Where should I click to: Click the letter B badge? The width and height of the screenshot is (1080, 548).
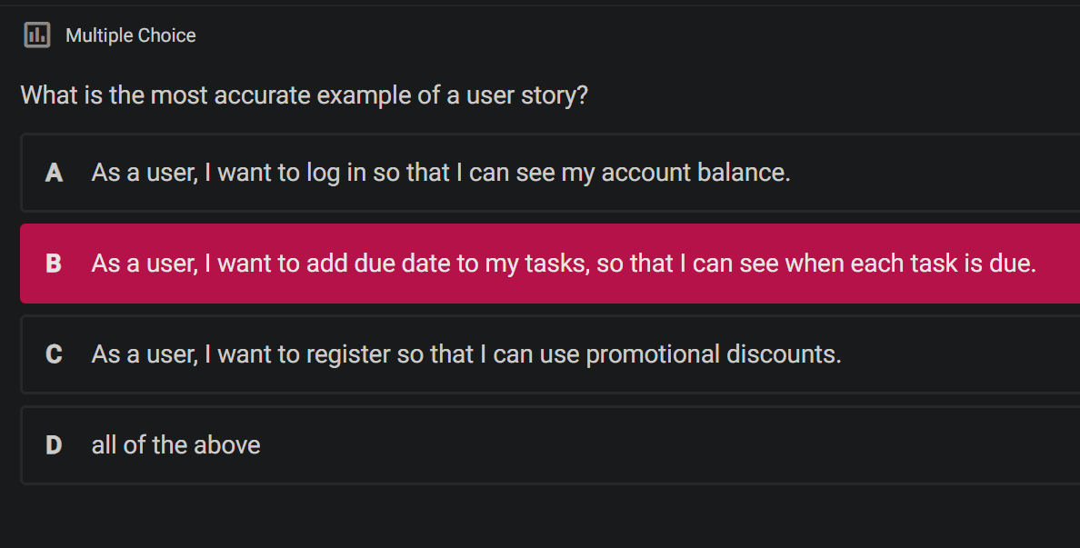pyautogui.click(x=54, y=264)
